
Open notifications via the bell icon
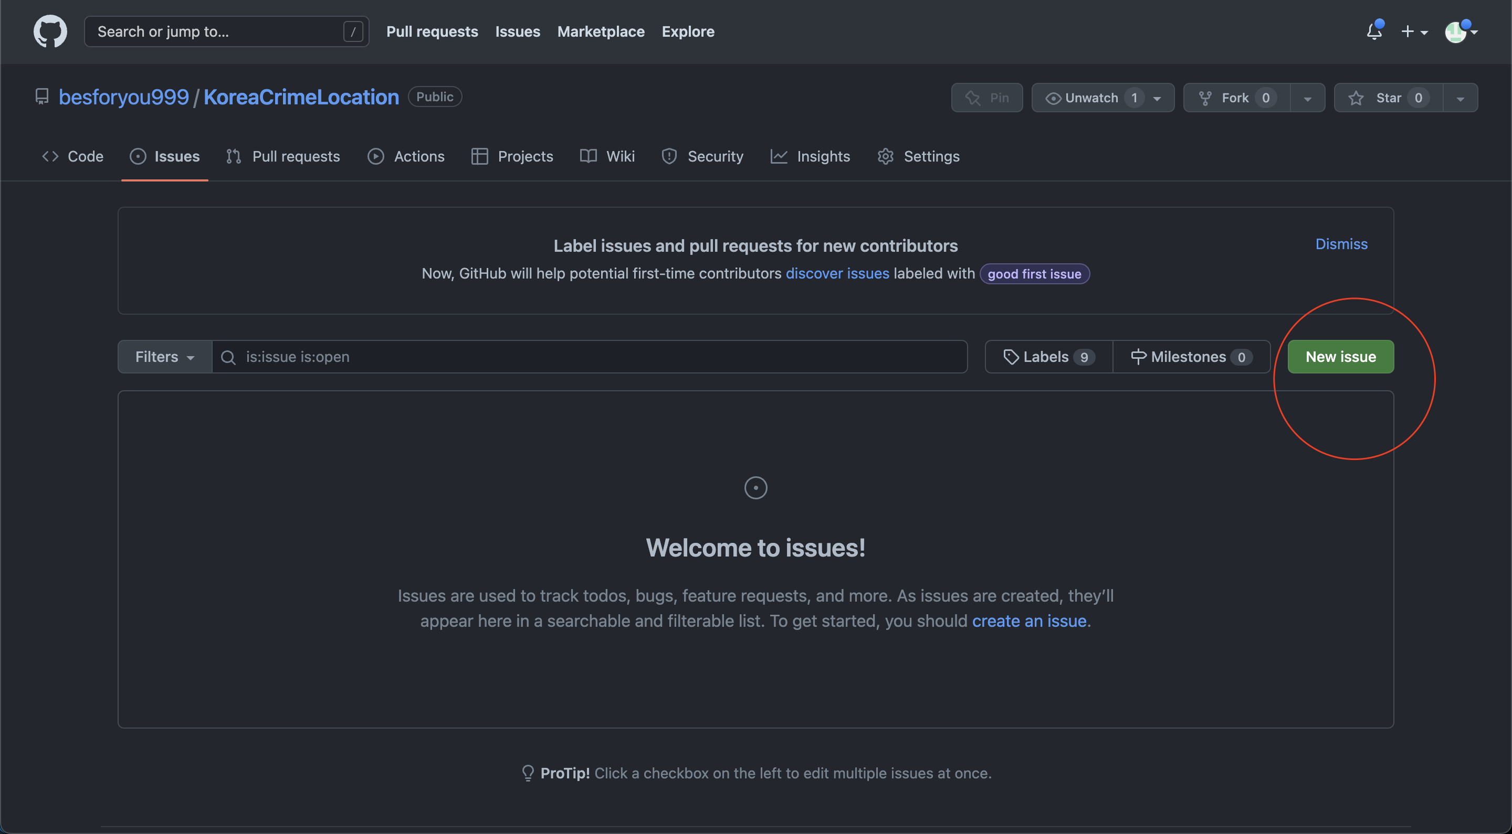pyautogui.click(x=1374, y=31)
